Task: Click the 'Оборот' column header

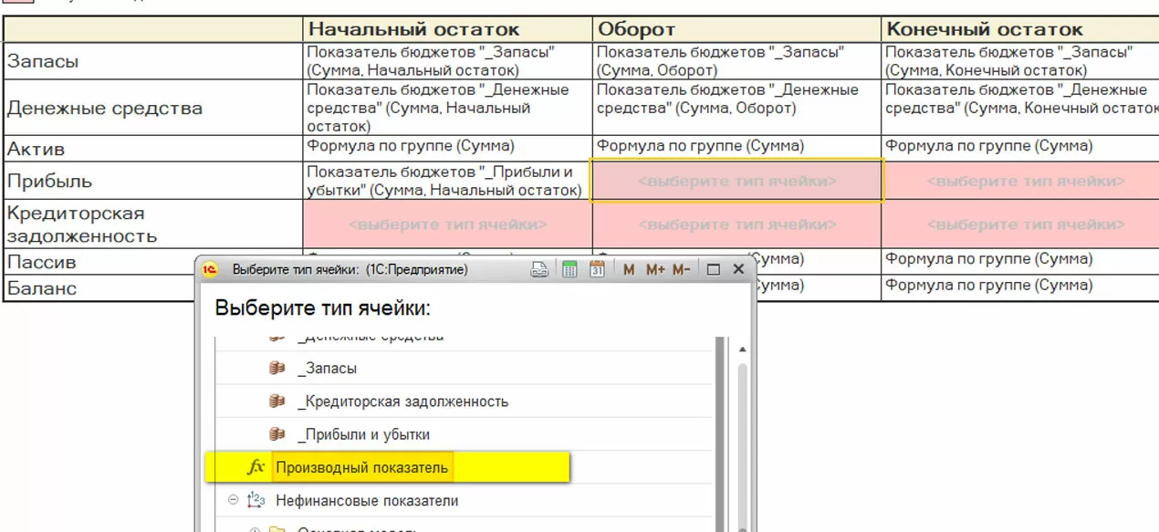Action: 736,29
